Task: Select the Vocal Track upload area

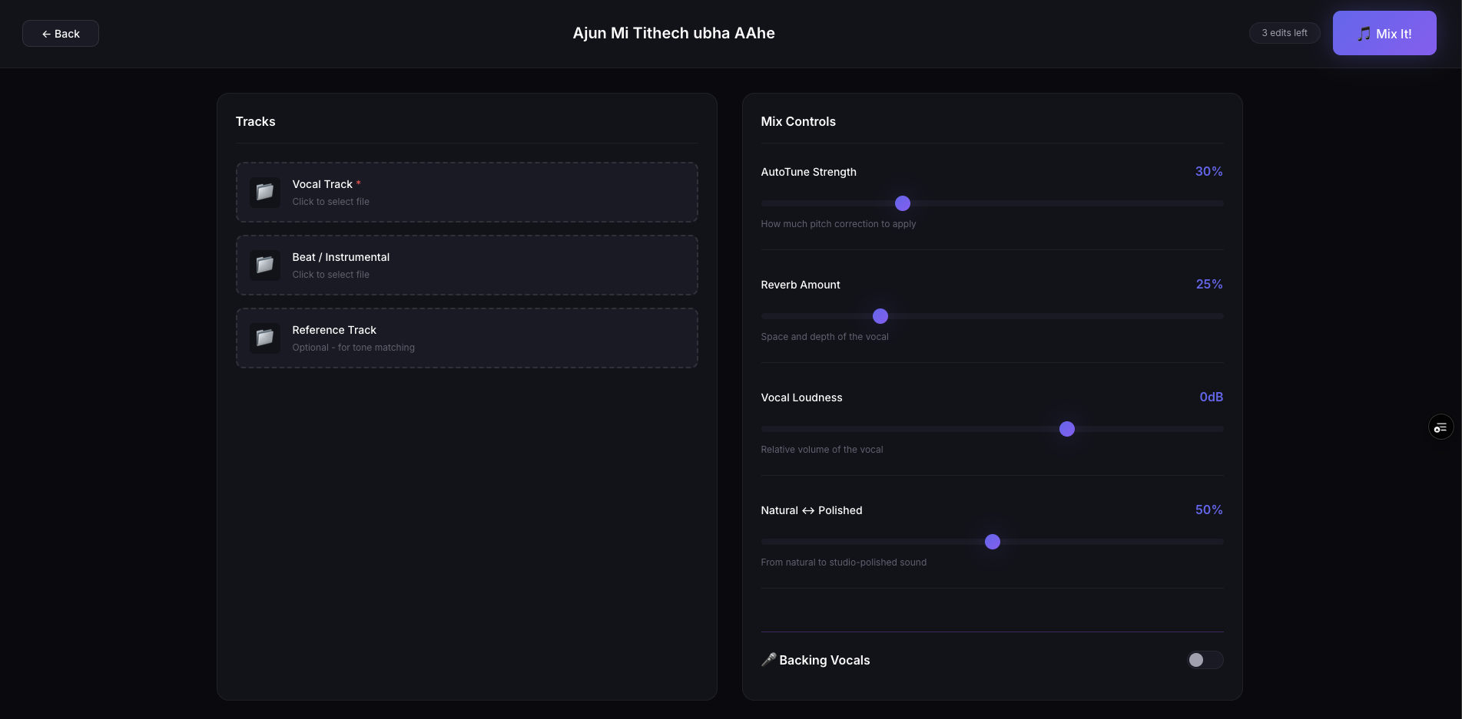Action: tap(466, 192)
